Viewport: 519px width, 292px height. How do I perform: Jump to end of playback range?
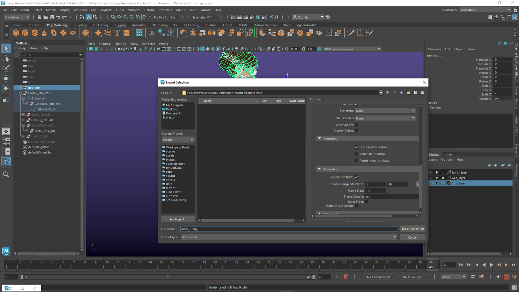(x=514, y=265)
